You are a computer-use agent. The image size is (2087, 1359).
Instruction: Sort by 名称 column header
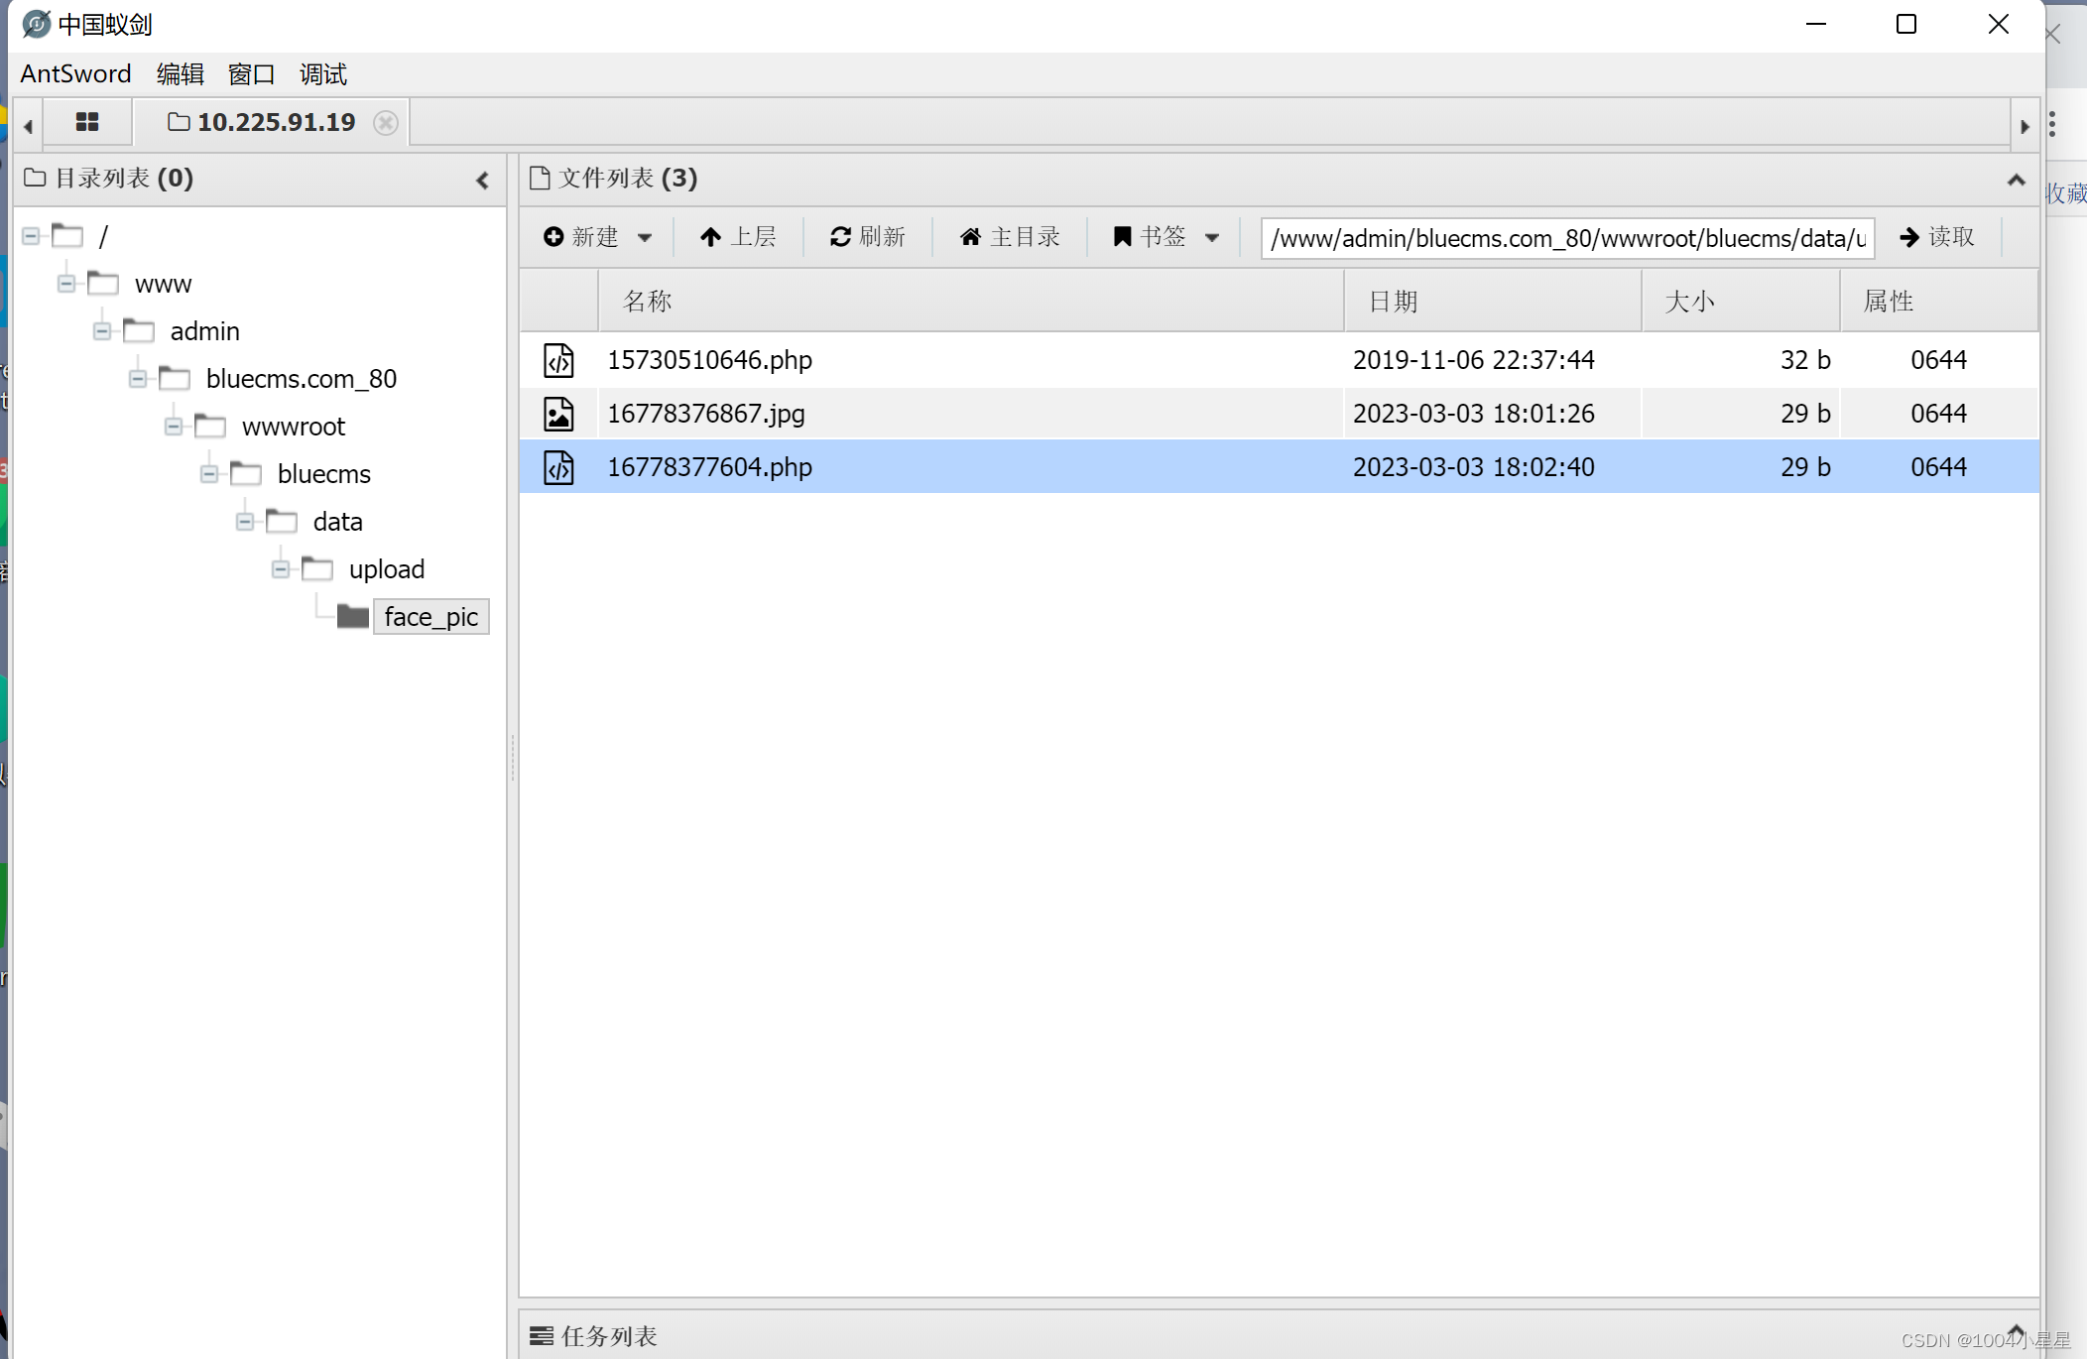[x=971, y=302]
